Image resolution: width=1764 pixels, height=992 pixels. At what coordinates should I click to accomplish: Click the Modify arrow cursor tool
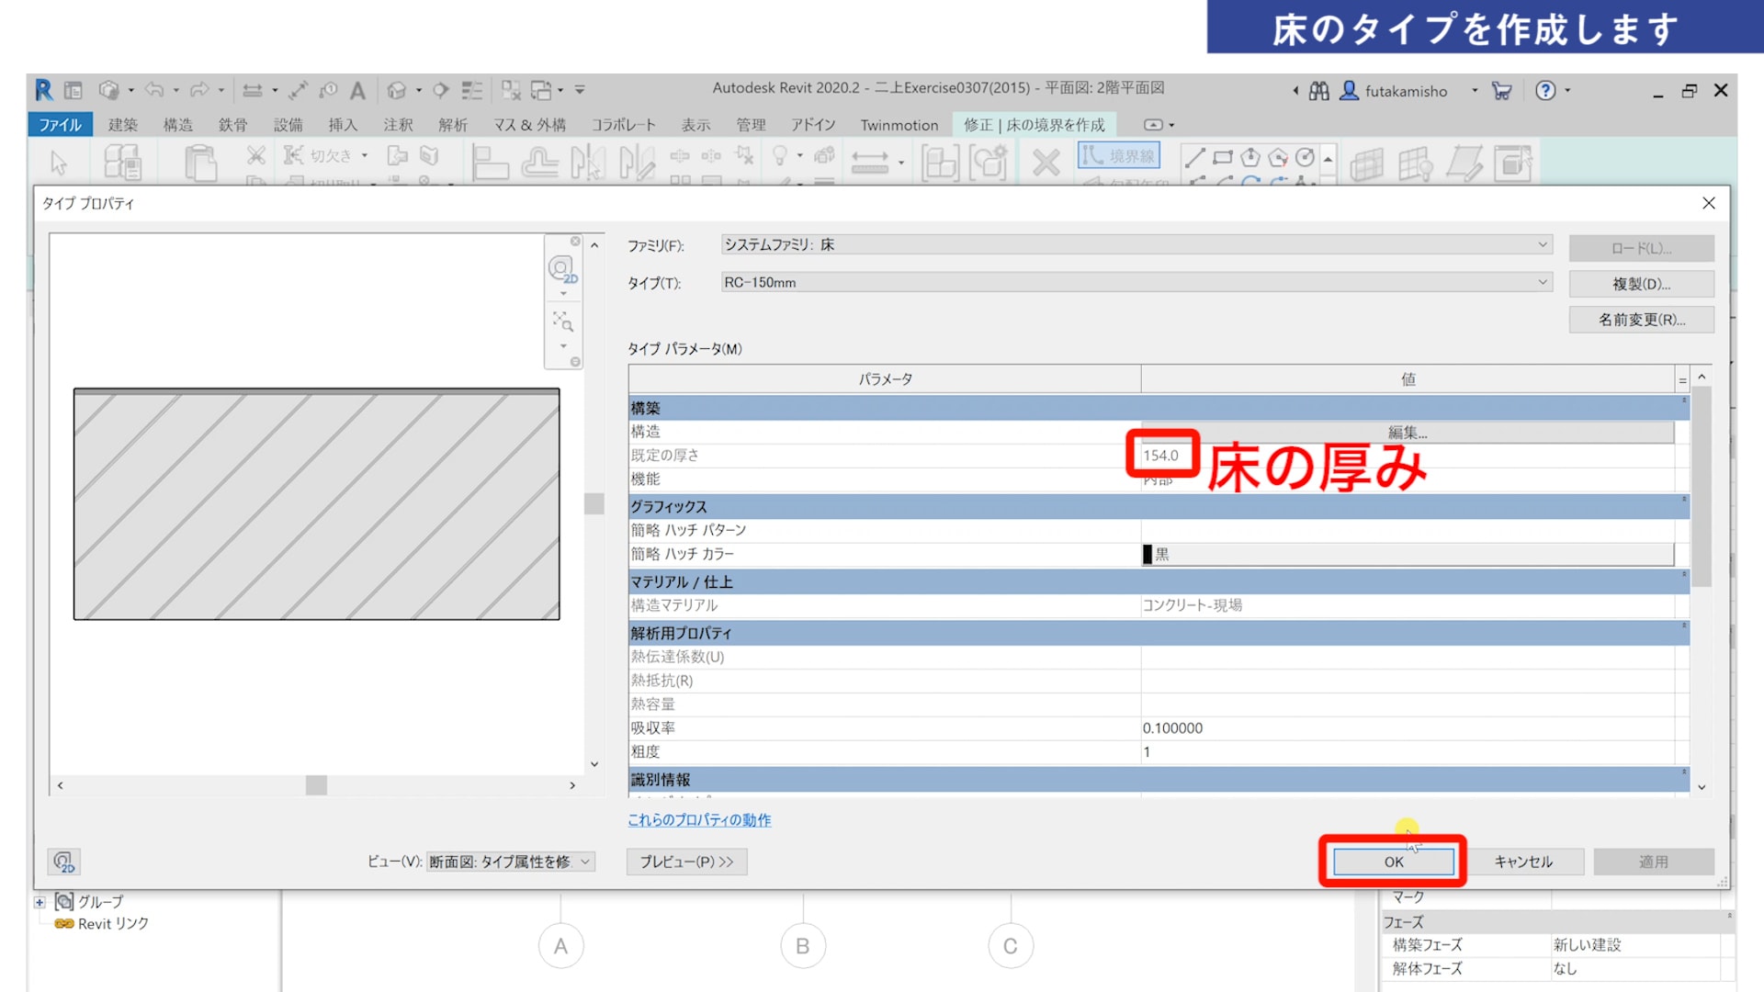59,163
